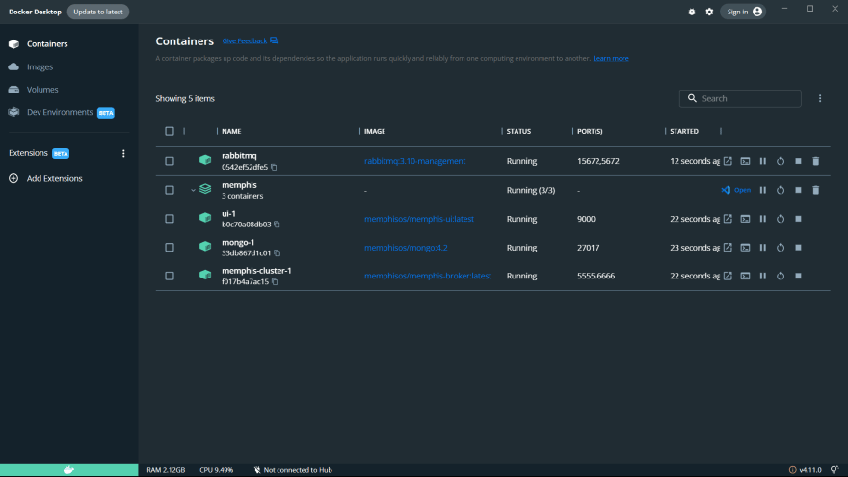Pause the ui-1 container
848x477 pixels.
coord(762,219)
